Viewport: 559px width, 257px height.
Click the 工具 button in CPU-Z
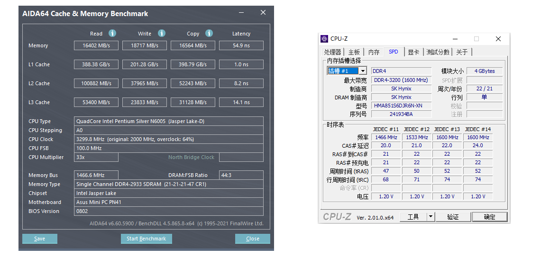click(413, 217)
